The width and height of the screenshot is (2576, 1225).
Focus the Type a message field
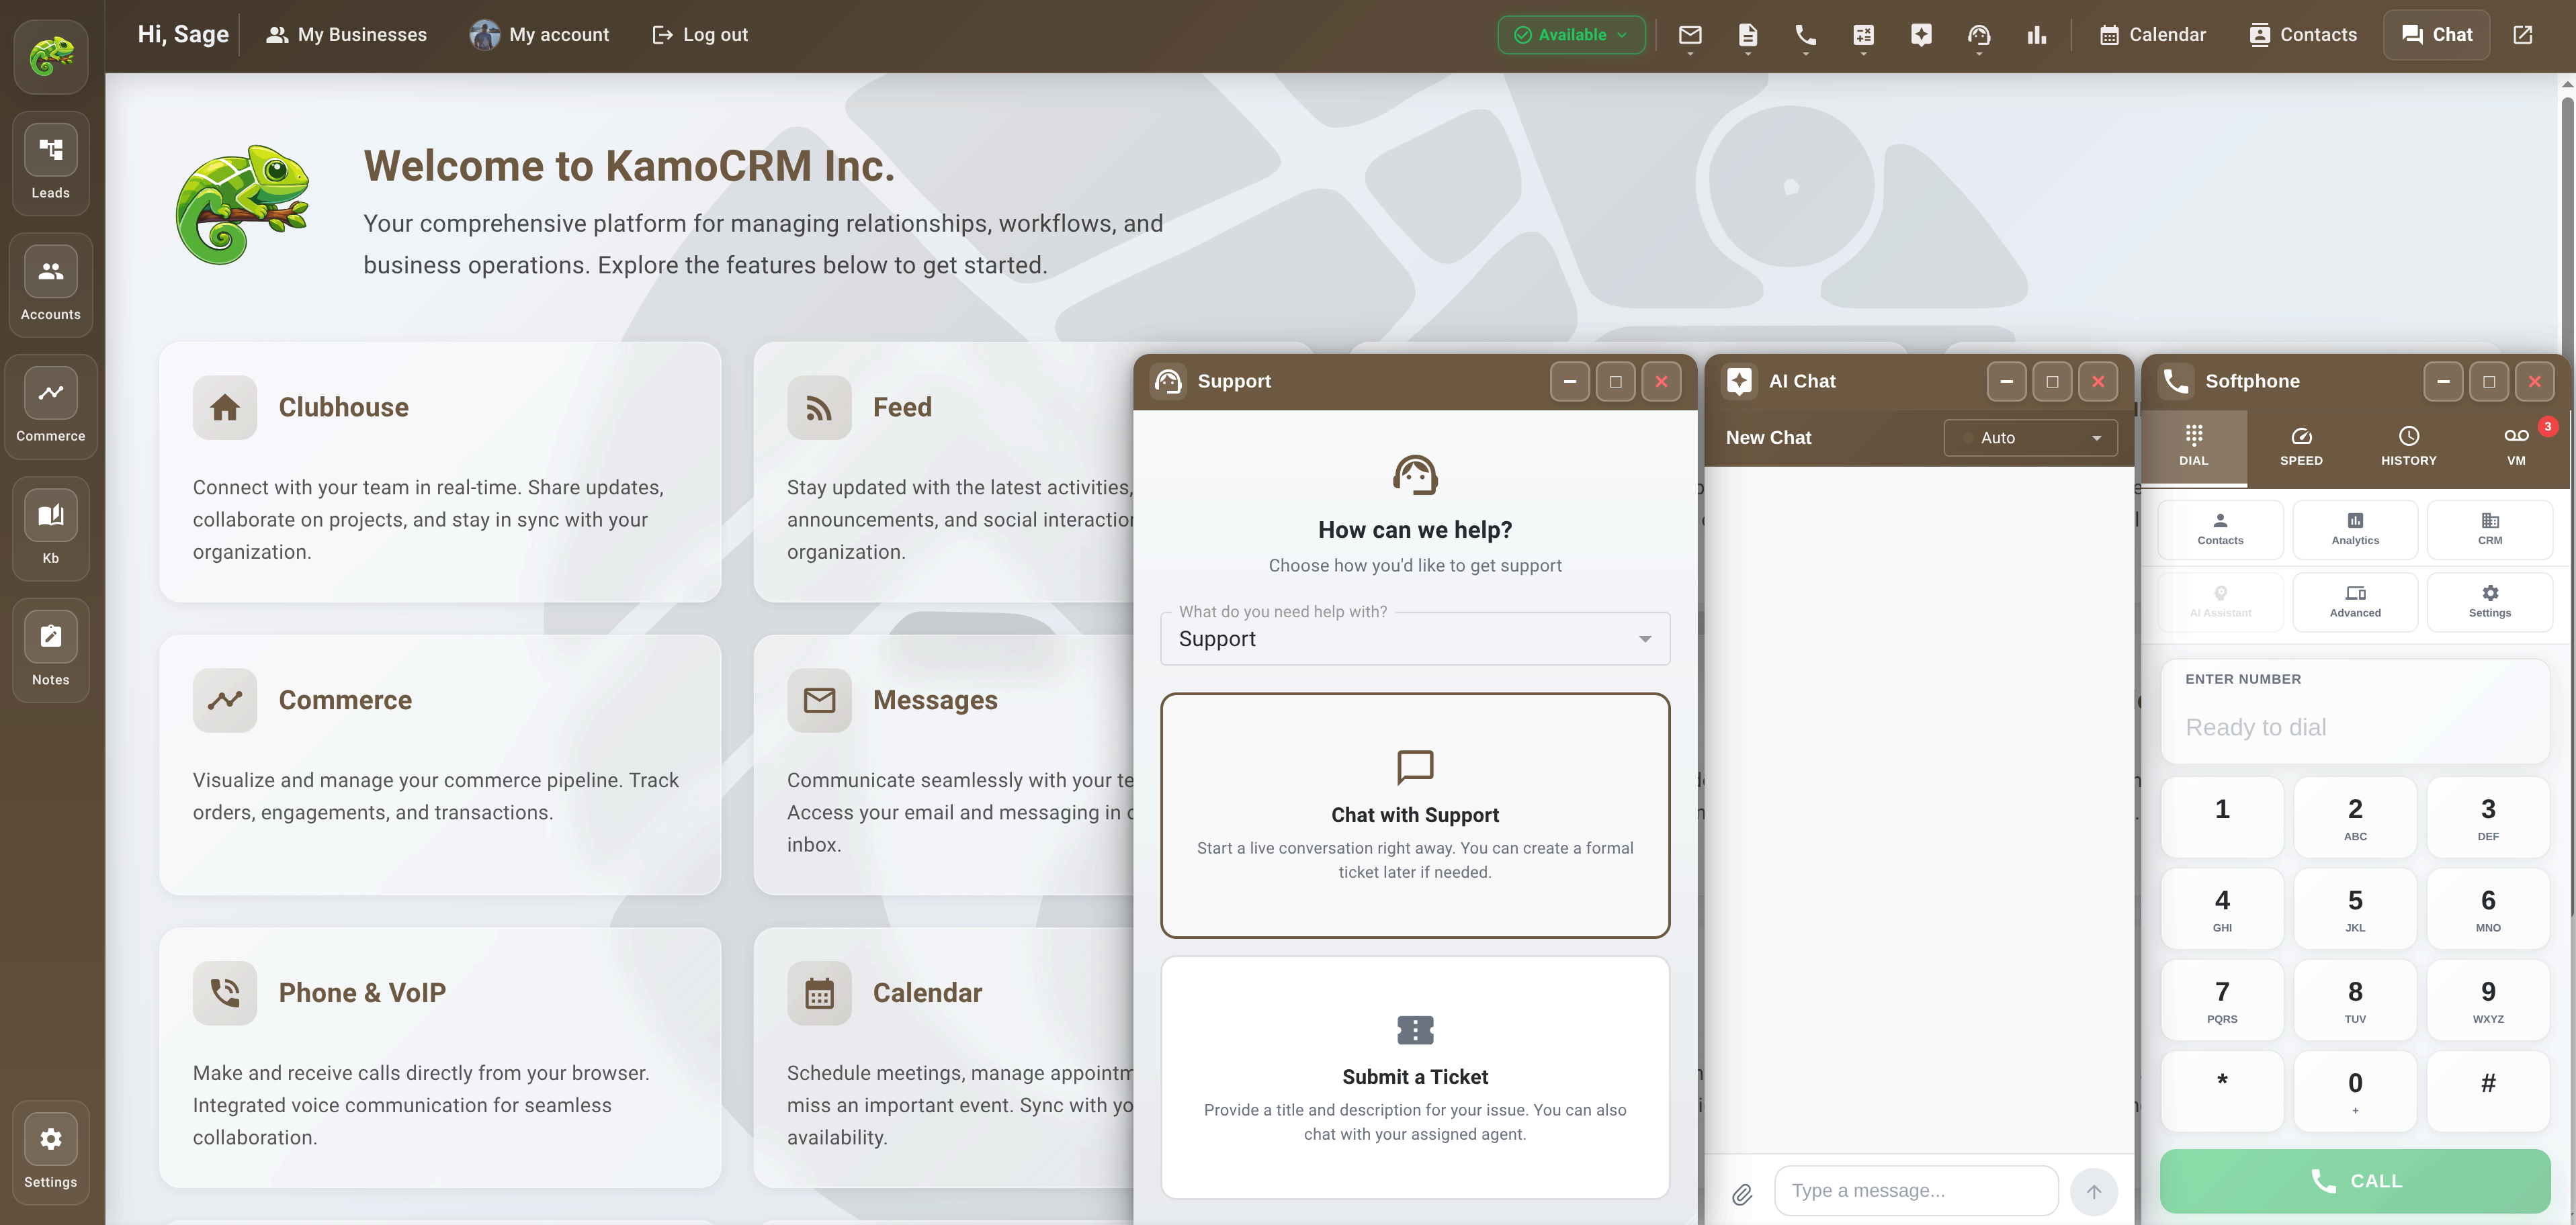click(1916, 1191)
